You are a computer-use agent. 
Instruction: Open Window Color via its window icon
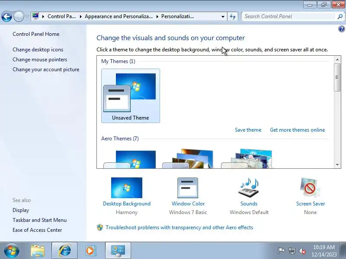[x=188, y=188]
